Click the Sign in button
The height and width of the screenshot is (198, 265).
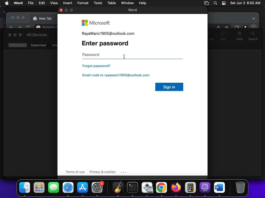169,87
